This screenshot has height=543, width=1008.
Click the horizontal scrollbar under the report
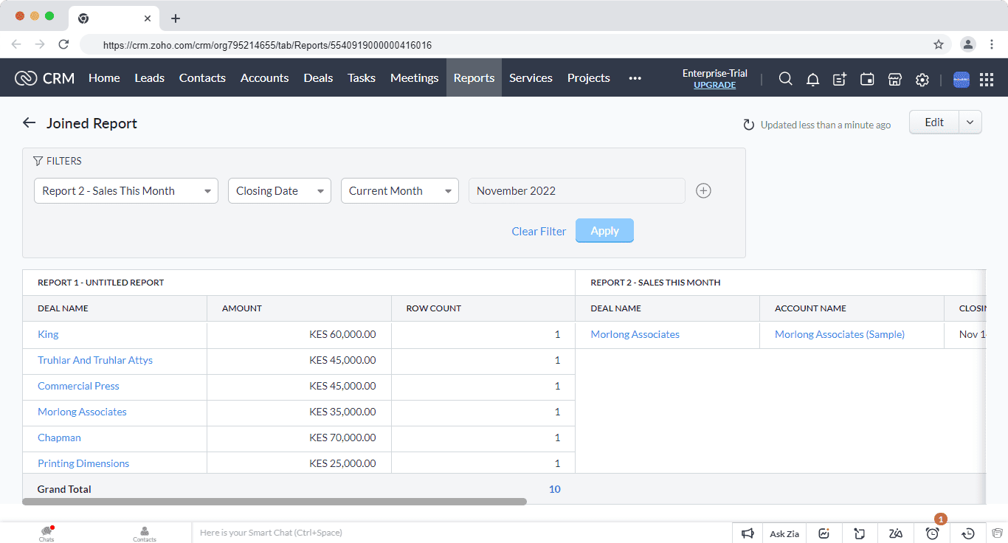coord(275,502)
